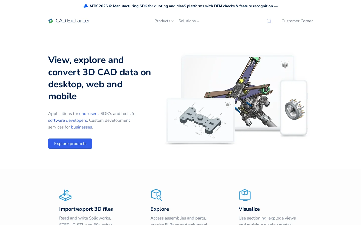The height and width of the screenshot is (225, 361).
Task: Click the Import/export 3D files heading
Action: point(86,209)
